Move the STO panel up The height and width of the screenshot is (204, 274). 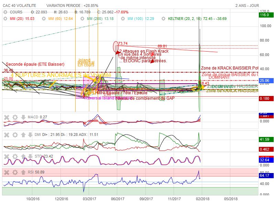[x=23, y=156]
